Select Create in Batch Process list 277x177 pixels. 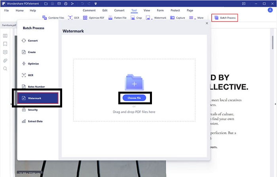[38, 52]
